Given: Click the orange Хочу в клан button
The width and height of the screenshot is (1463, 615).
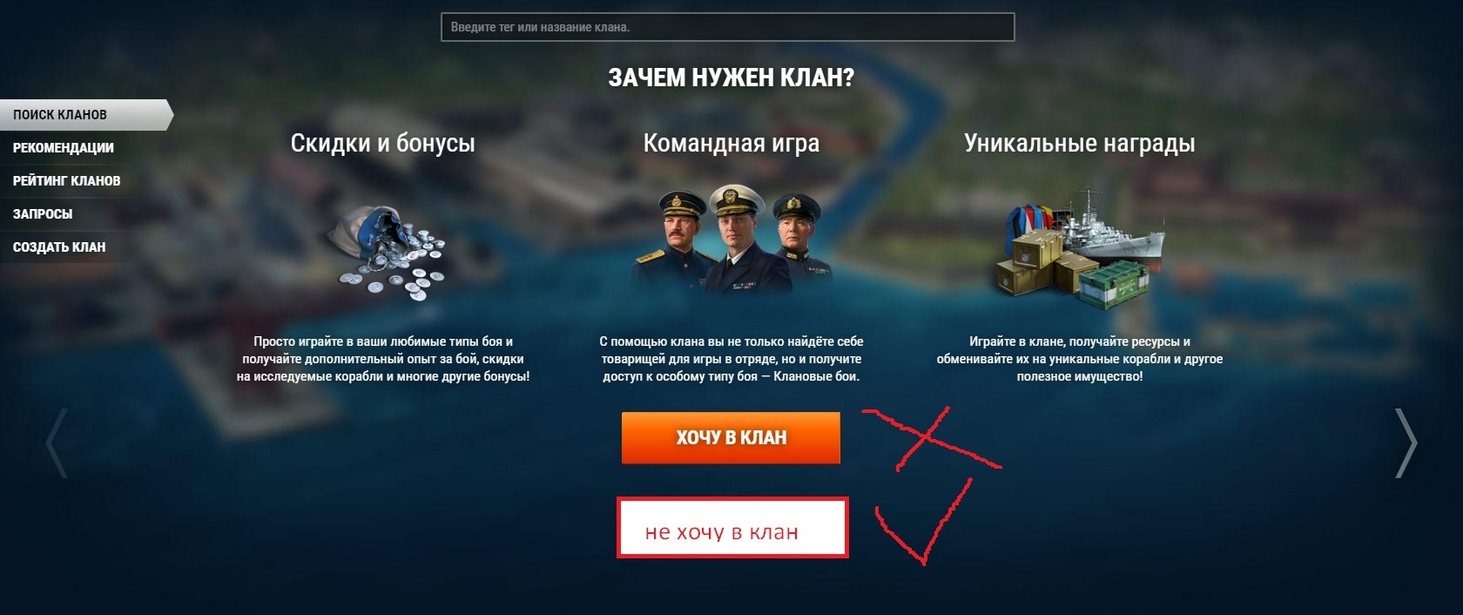Looking at the screenshot, I should 731,437.
